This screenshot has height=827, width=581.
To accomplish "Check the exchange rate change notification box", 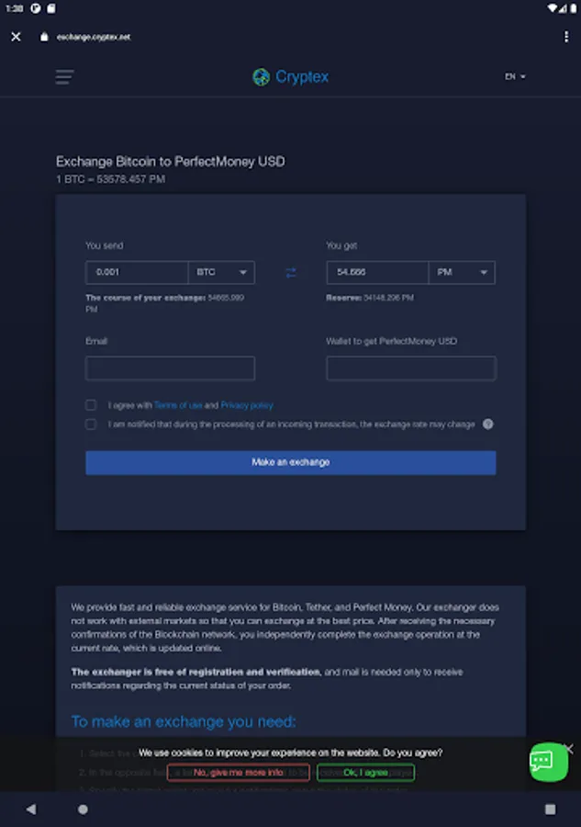I will (x=91, y=425).
